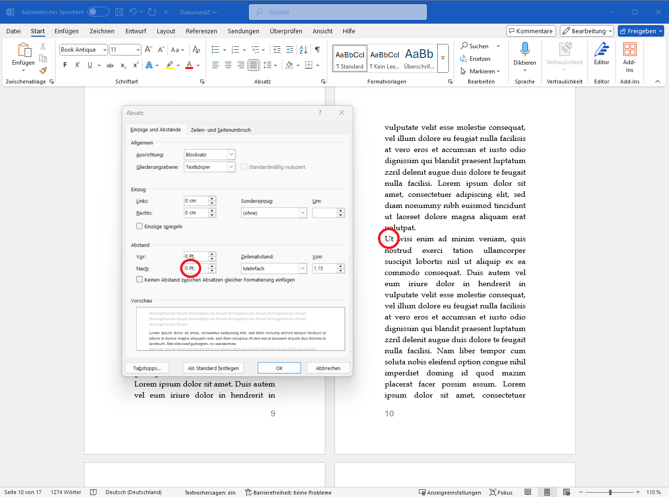669x497 pixels.
Task: Open the Referenzen ribbon tab
Action: (201, 31)
